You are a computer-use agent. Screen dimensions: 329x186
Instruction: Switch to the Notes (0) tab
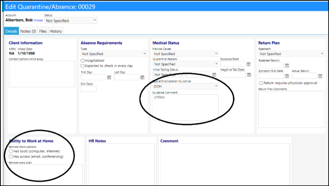coord(28,31)
